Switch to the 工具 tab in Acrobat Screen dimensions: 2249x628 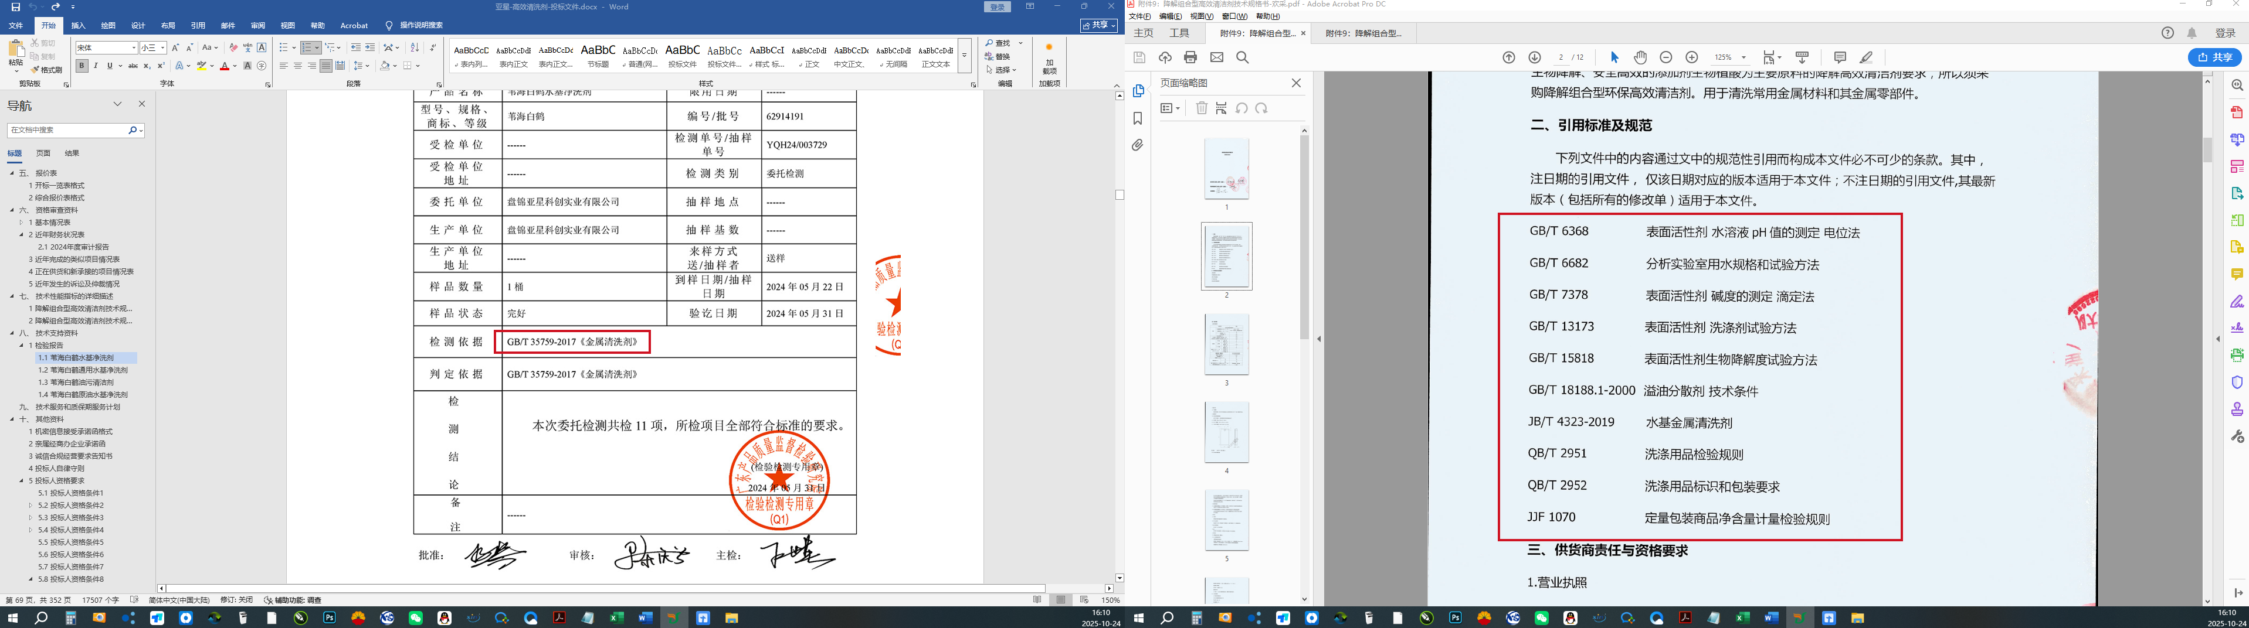coord(1179,33)
